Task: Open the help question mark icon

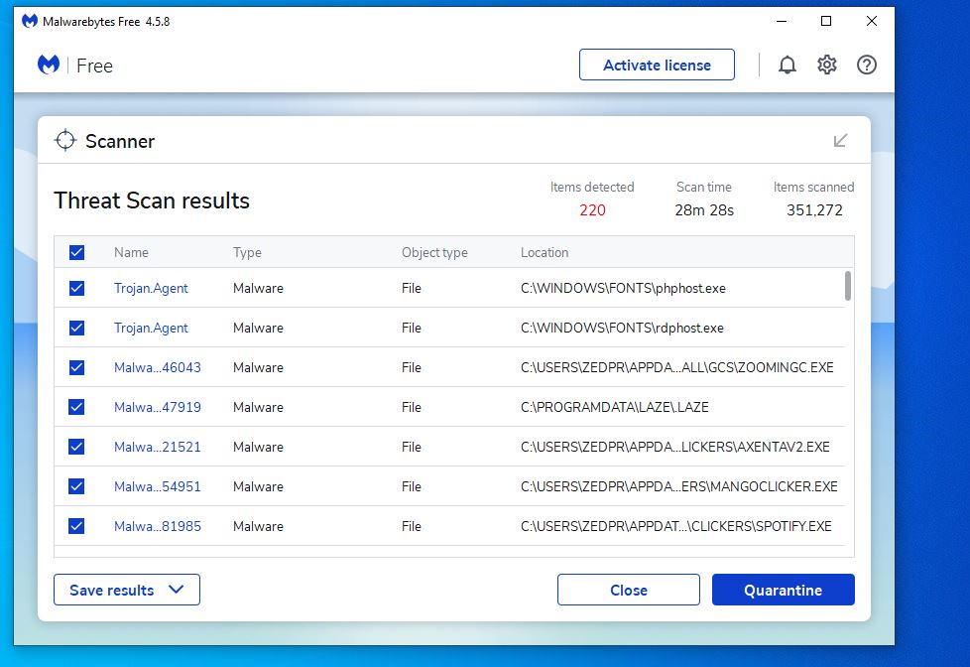Action: (866, 66)
